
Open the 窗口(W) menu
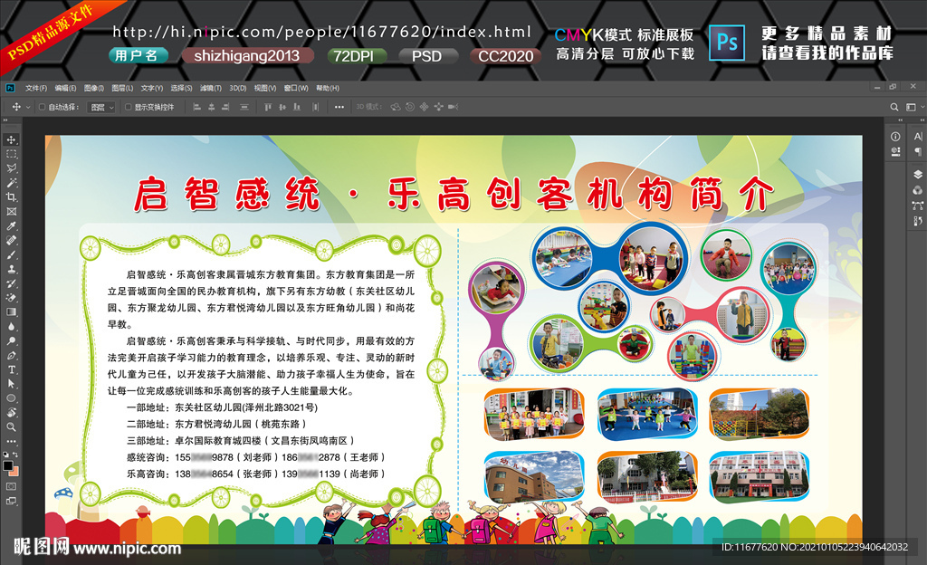296,88
